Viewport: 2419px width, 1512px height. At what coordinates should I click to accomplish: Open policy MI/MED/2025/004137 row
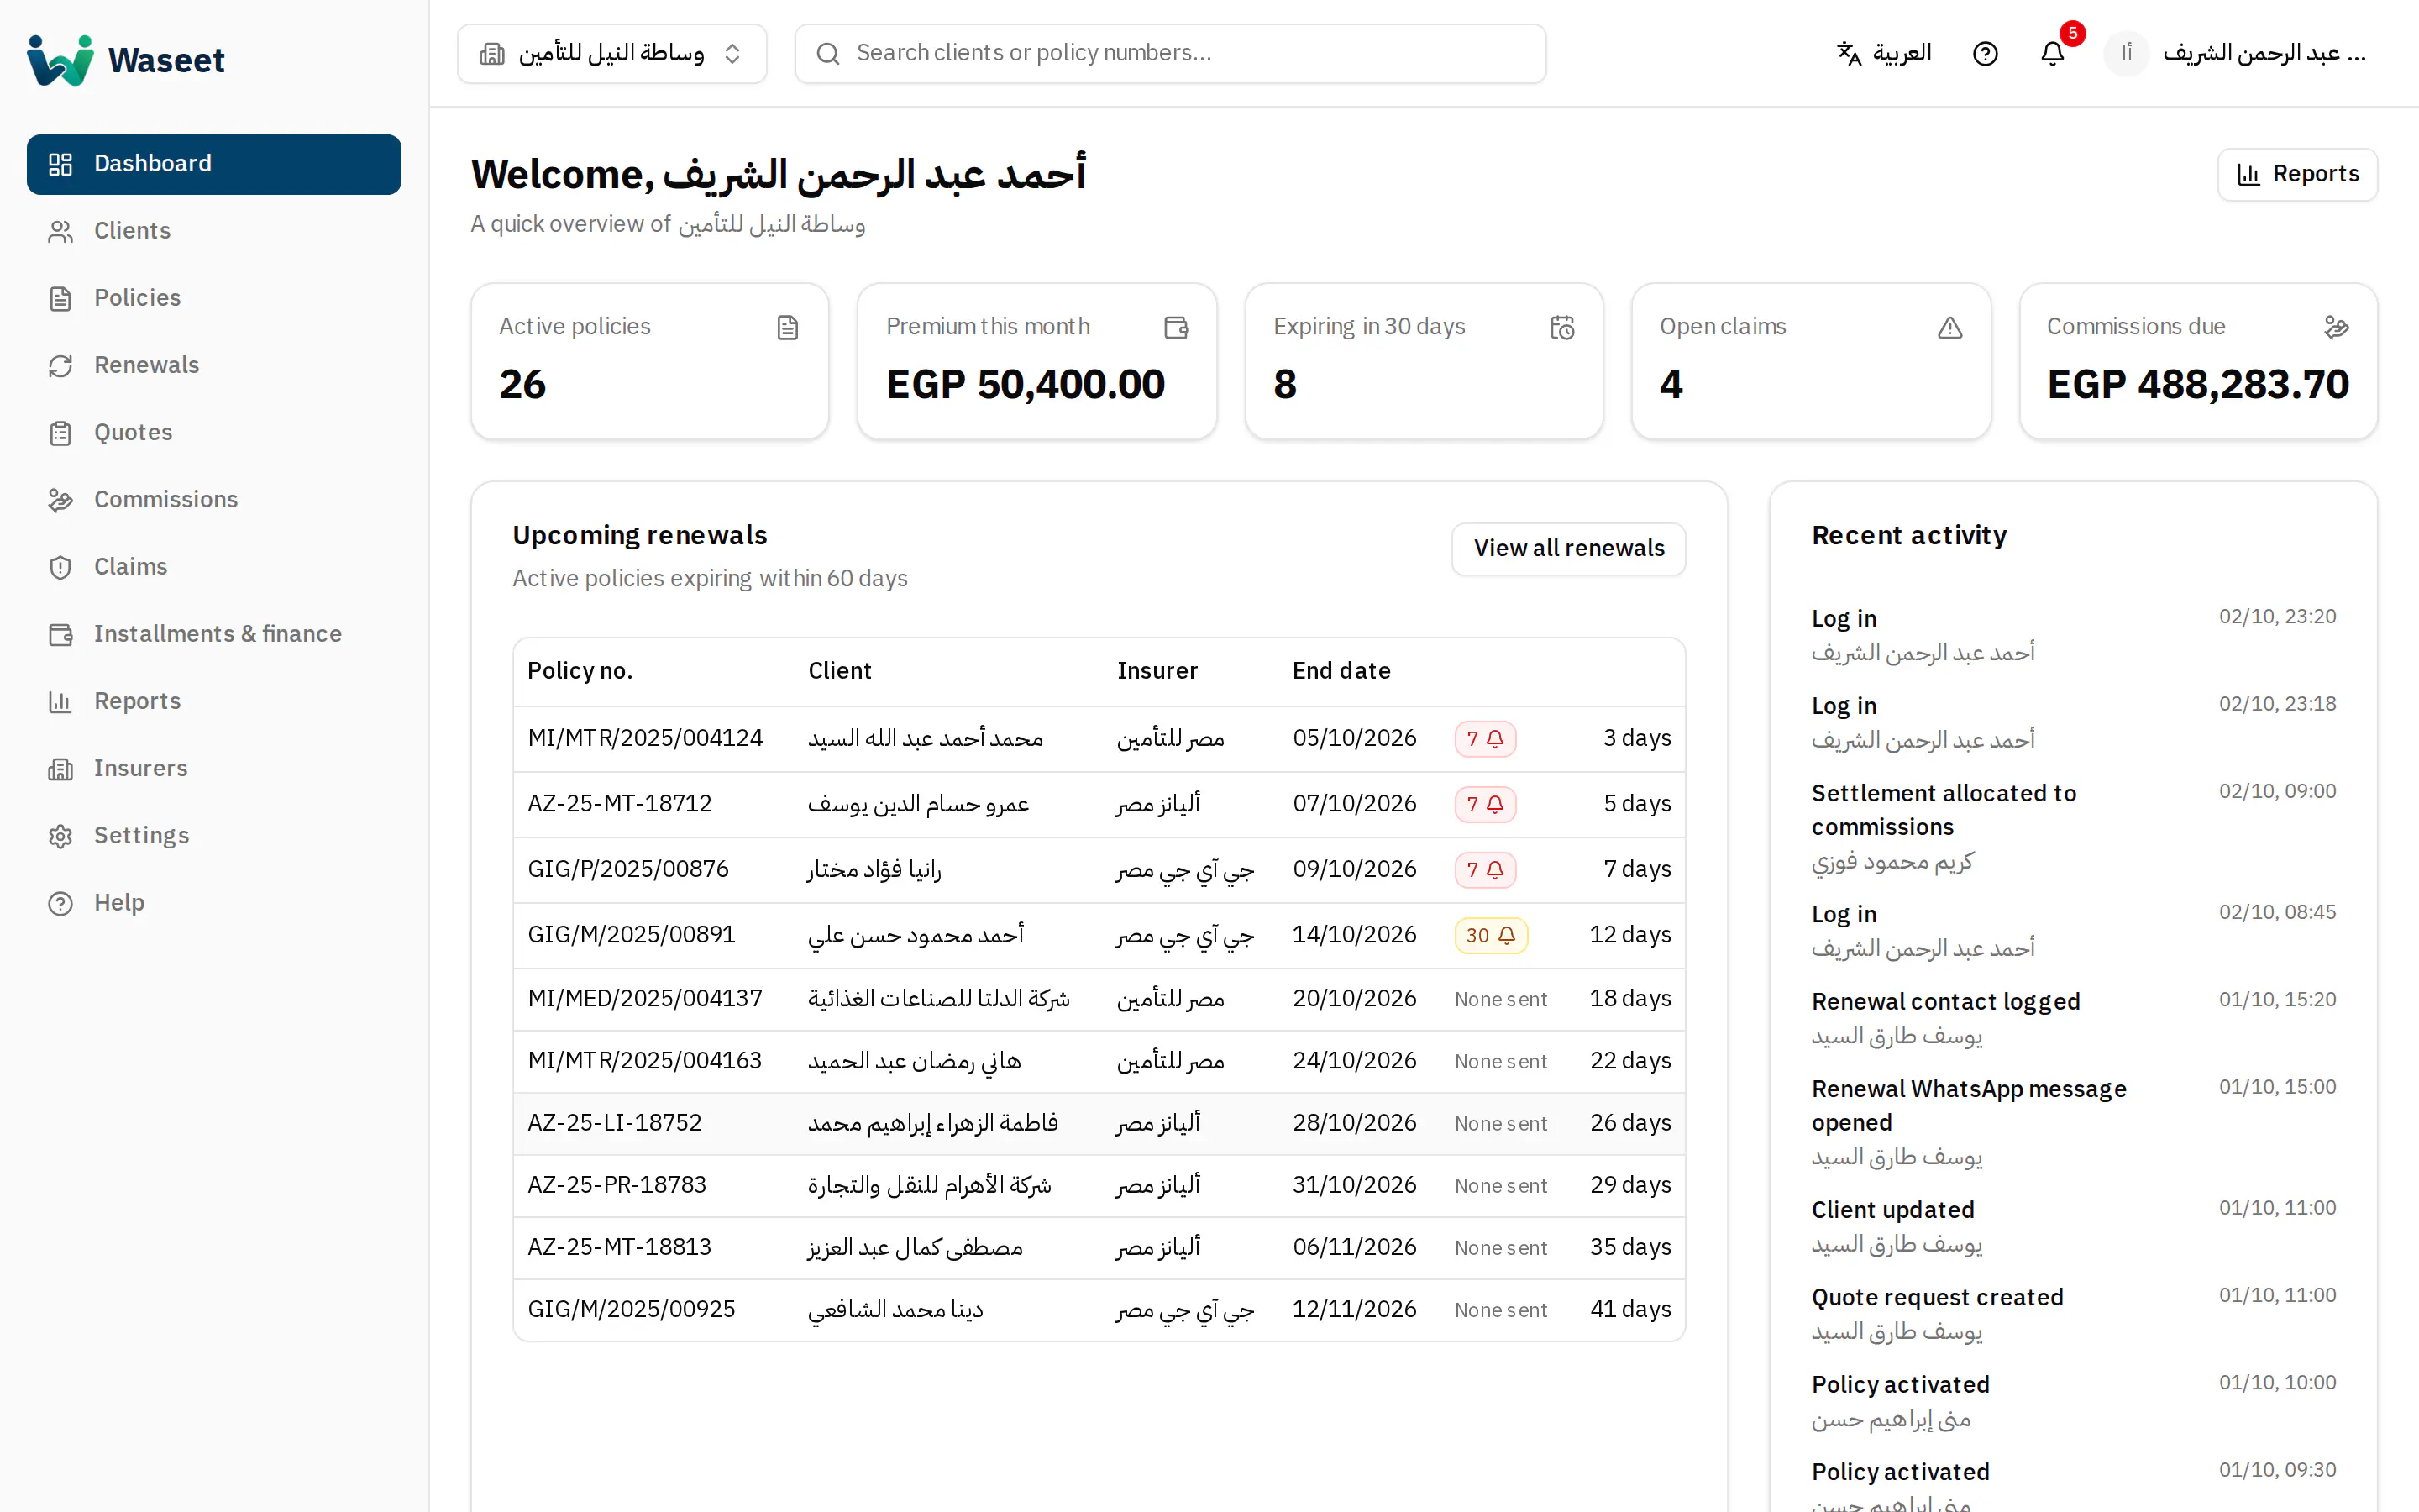pyautogui.click(x=1099, y=999)
